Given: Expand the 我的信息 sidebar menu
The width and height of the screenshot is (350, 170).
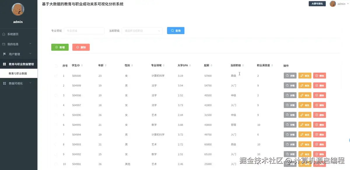Looking at the screenshot, I should pyautogui.click(x=19, y=44).
